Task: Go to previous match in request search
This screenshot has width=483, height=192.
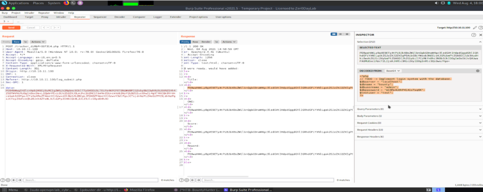Action: click(x=14, y=180)
